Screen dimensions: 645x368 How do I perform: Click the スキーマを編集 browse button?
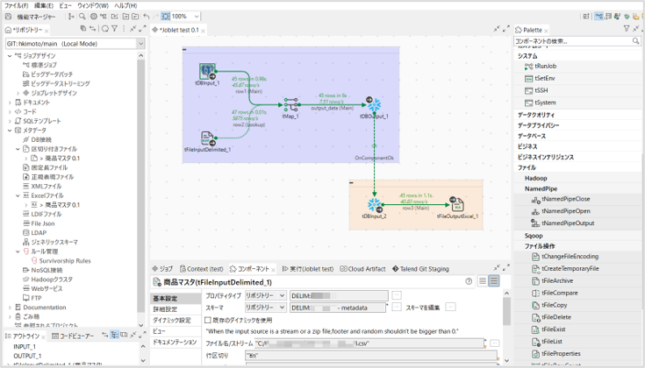pos(450,307)
